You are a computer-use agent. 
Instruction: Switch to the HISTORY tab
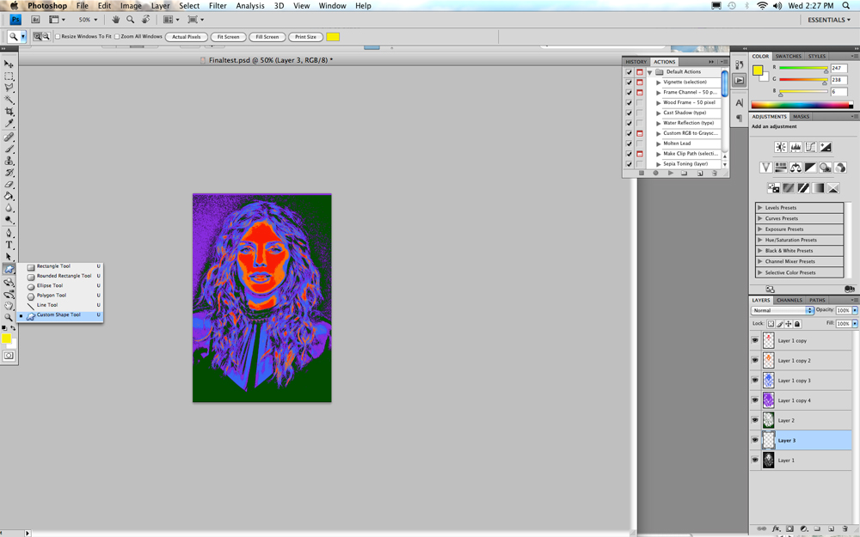(636, 62)
